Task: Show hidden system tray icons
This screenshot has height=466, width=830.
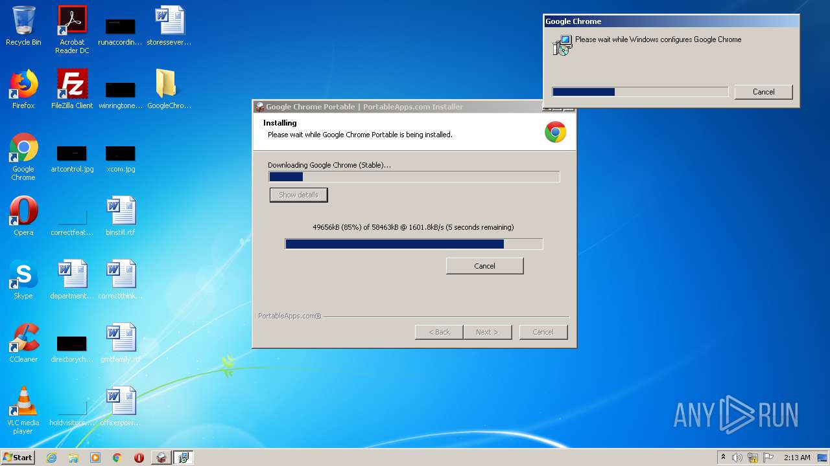Action: pyautogui.click(x=723, y=458)
